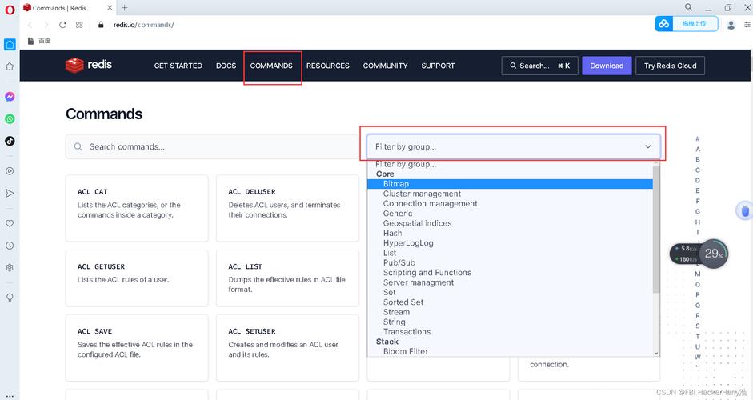Reload the page with the refresh icon
The height and width of the screenshot is (400, 753).
point(62,25)
